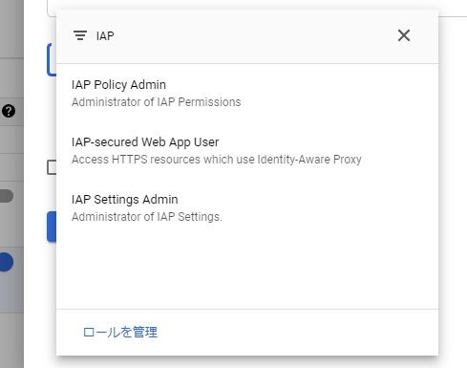Image resolution: width=467 pixels, height=368 pixels.
Task: Click the IAP filter text field
Action: click(242, 35)
